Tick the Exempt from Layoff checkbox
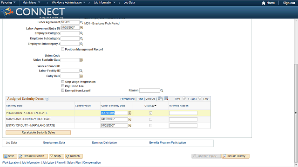Viewport: 298px width, 167px height. tap(62, 90)
